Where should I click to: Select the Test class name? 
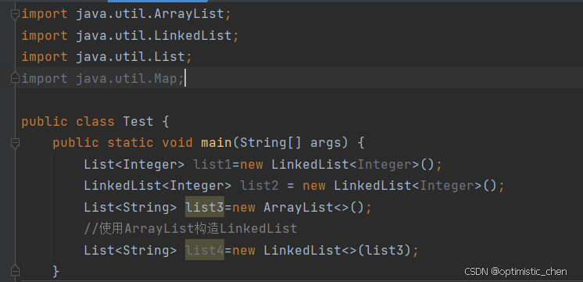click(138, 122)
